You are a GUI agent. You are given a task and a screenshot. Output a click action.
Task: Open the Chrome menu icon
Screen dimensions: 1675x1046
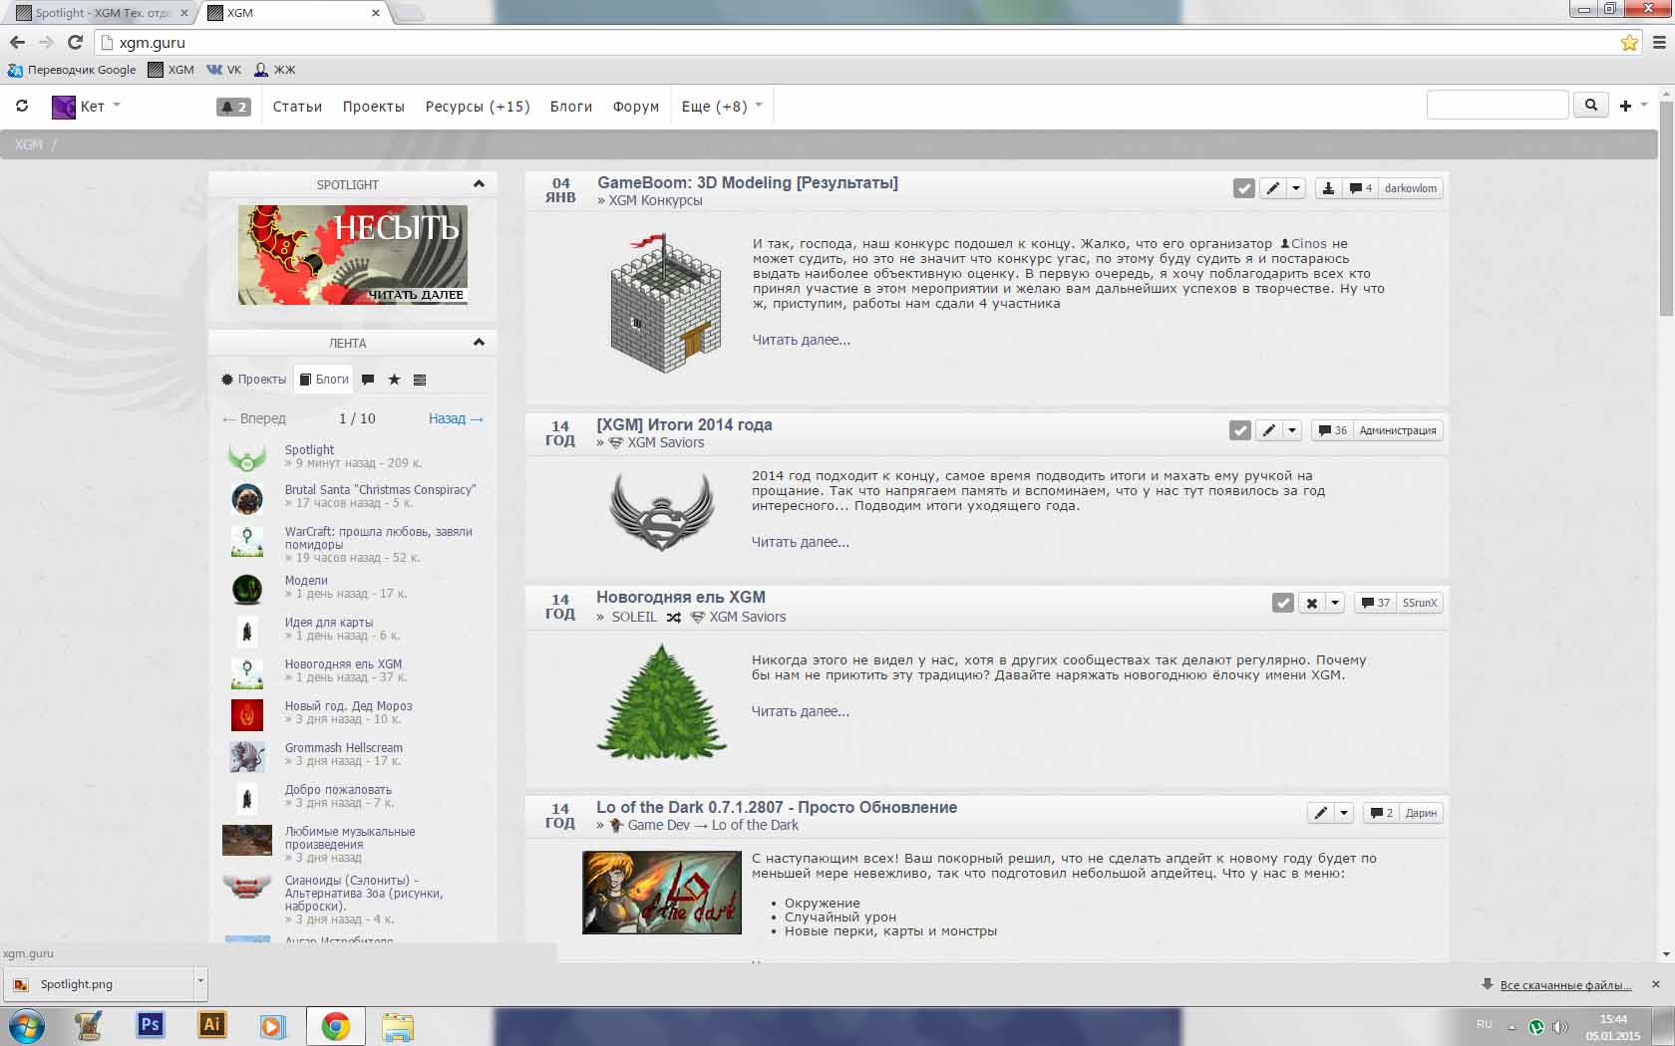(1659, 43)
